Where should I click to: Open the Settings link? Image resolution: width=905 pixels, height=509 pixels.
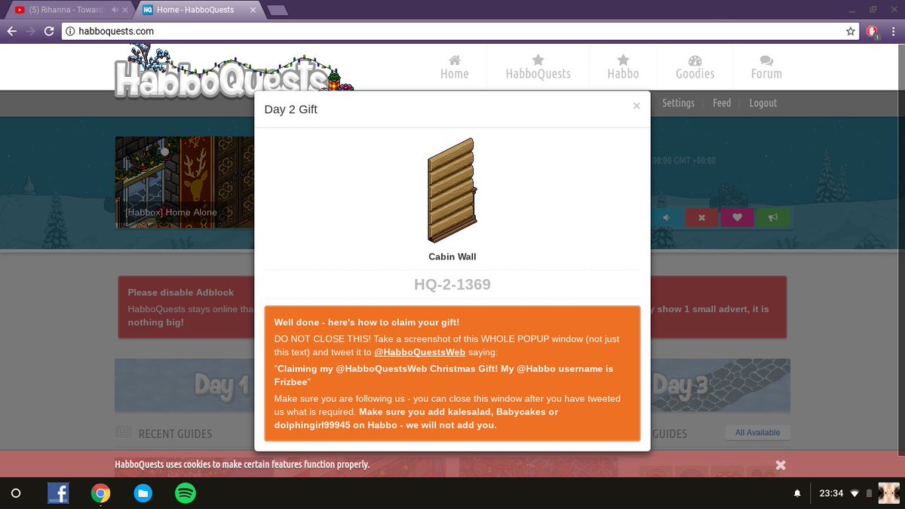tap(678, 103)
